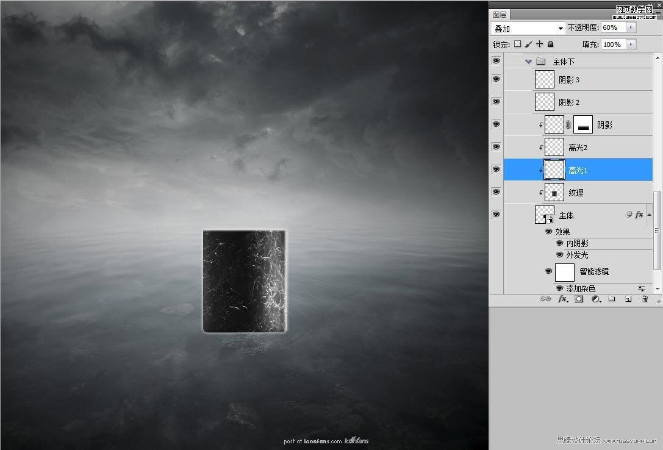Open the adjustment layer menu icon
The height and width of the screenshot is (450, 663).
595,299
